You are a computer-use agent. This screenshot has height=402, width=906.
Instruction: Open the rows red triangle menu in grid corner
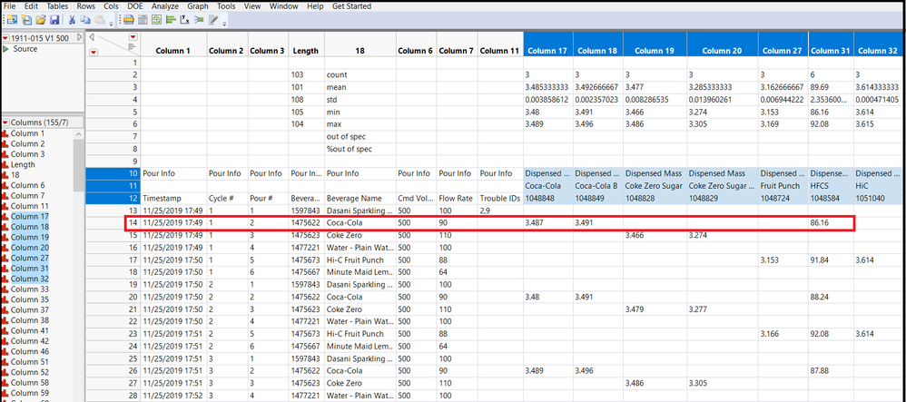tap(94, 51)
